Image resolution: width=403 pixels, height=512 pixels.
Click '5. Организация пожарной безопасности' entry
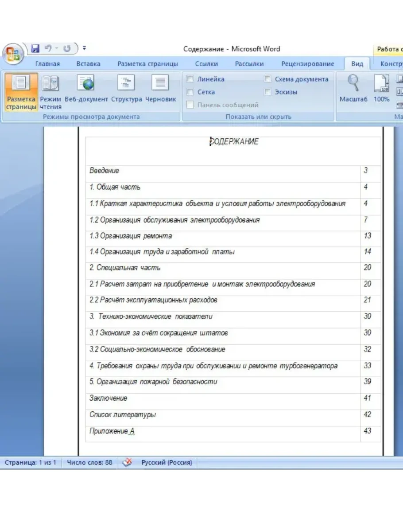pyautogui.click(x=153, y=382)
